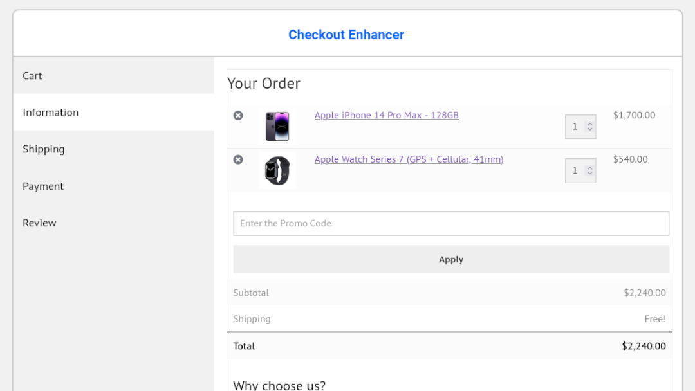
Task: Go to the Payment step
Action: click(x=43, y=186)
